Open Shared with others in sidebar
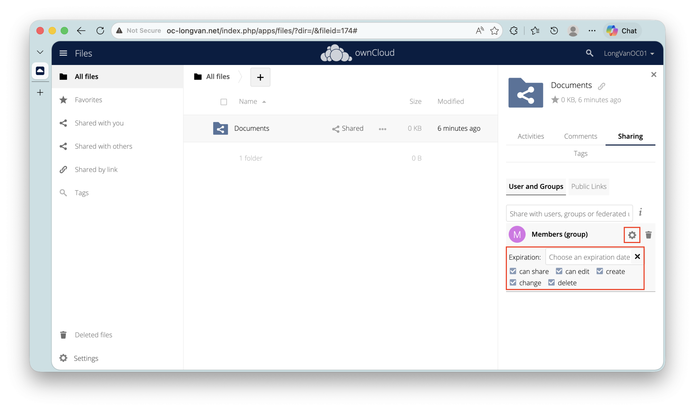This screenshot has width=695, height=411. [103, 146]
